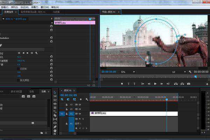This screenshot has height=140, width=210.
Task: Toggle the V3 track lock
Action: tap(66, 104)
